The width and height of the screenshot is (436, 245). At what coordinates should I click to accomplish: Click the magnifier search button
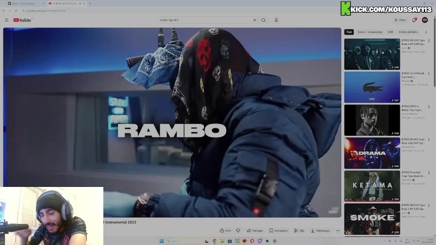pyautogui.click(x=263, y=20)
